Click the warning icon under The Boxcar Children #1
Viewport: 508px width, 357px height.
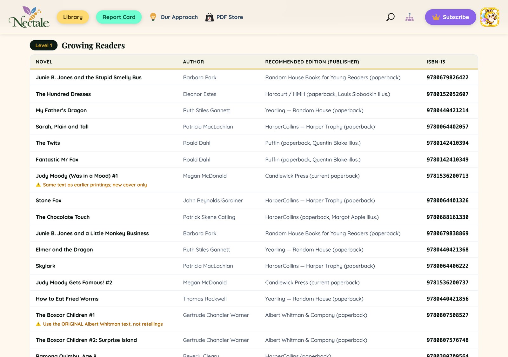click(x=38, y=324)
